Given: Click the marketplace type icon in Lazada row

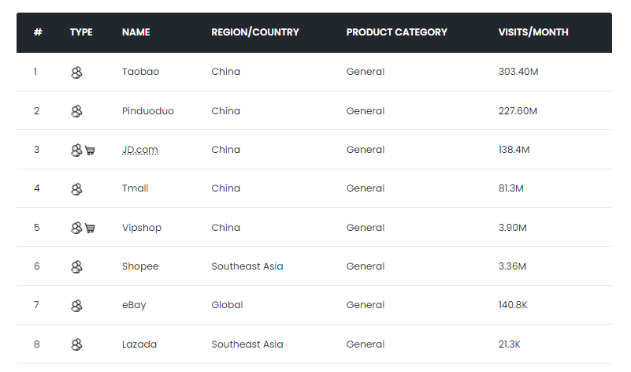Looking at the screenshot, I should tap(76, 344).
